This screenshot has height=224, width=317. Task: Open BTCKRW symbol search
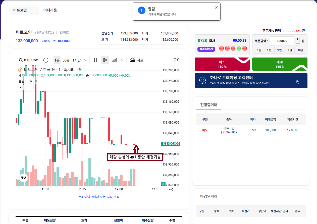[x=28, y=60]
